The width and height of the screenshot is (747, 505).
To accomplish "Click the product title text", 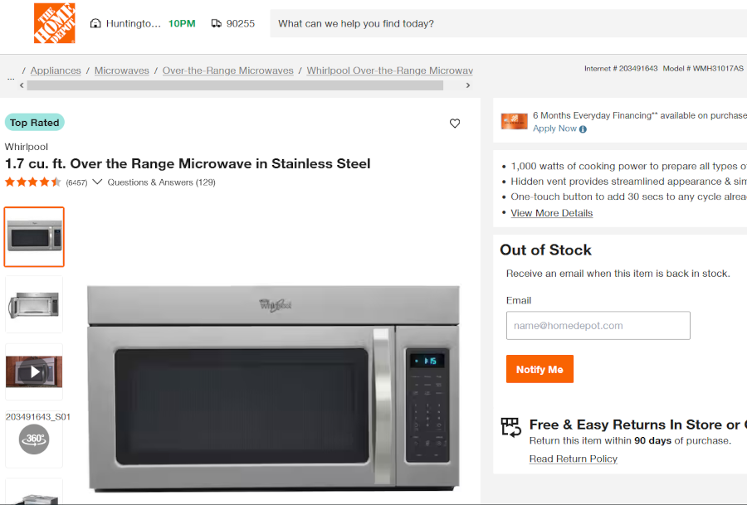I will coord(188,163).
